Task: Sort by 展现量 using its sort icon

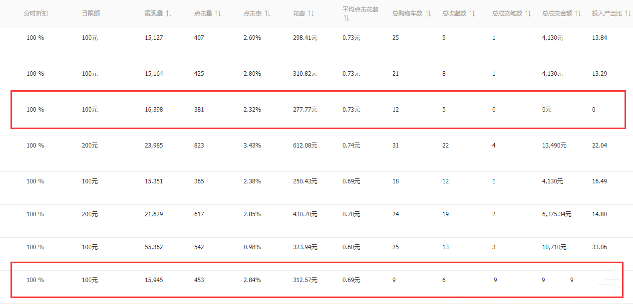Action: tap(168, 13)
